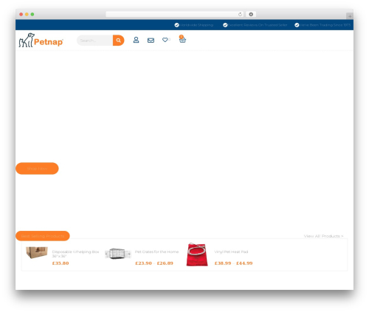
Task: Click the Worldwide Shipping checkmark icon
Action: (176, 25)
